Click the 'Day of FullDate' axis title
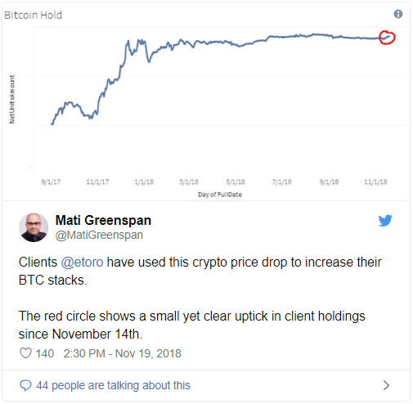The height and width of the screenshot is (404, 413). (x=220, y=195)
